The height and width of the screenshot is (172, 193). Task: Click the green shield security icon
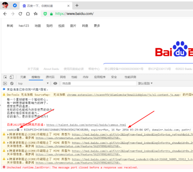tap(45, 14)
